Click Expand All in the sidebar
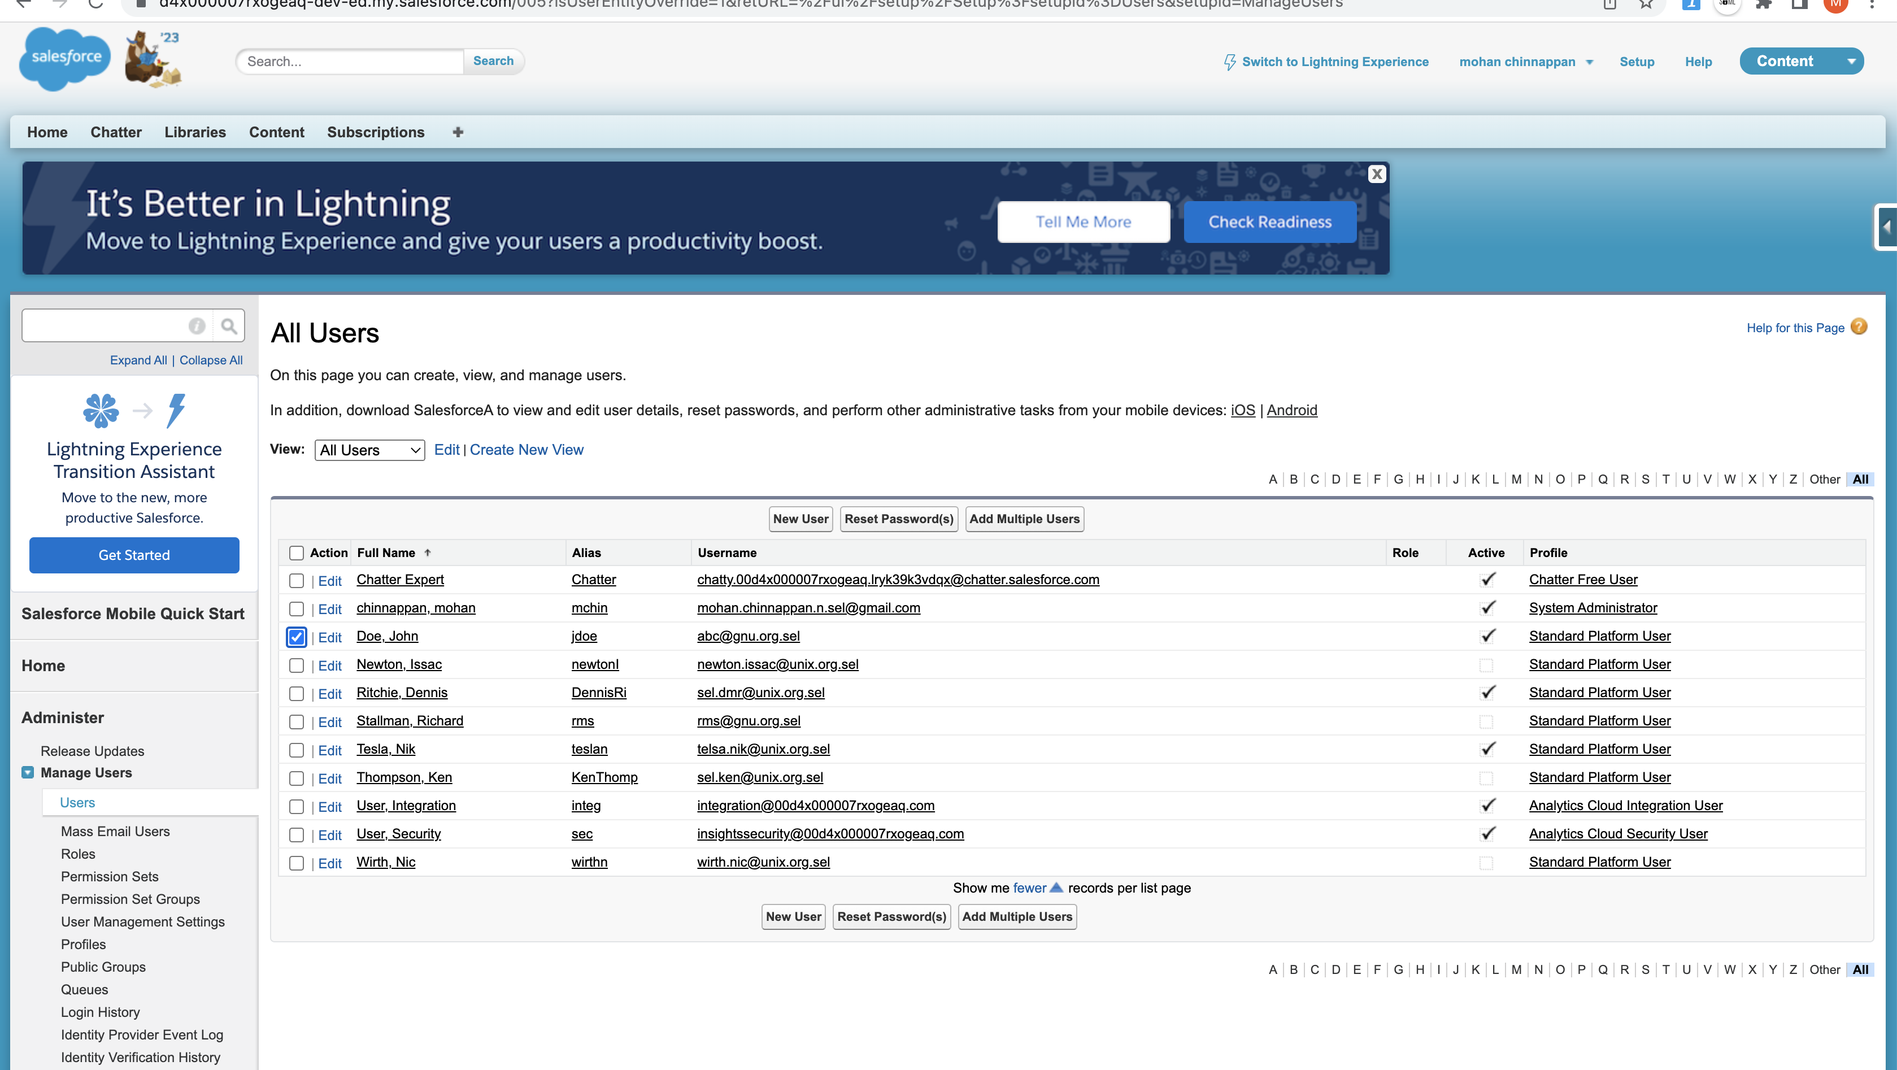 138,360
